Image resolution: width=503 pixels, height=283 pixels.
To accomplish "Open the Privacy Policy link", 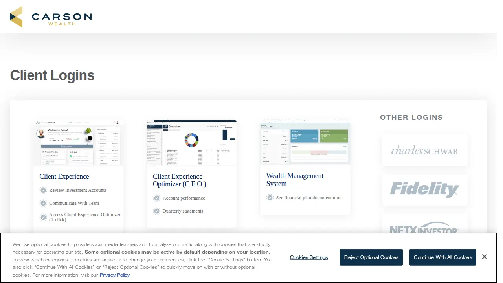I will tap(115, 275).
